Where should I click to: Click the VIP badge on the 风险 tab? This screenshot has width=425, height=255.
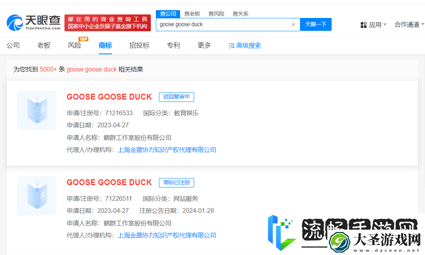[83, 39]
